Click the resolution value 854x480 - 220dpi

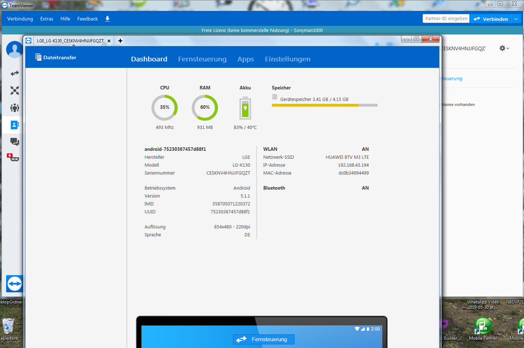pyautogui.click(x=232, y=227)
